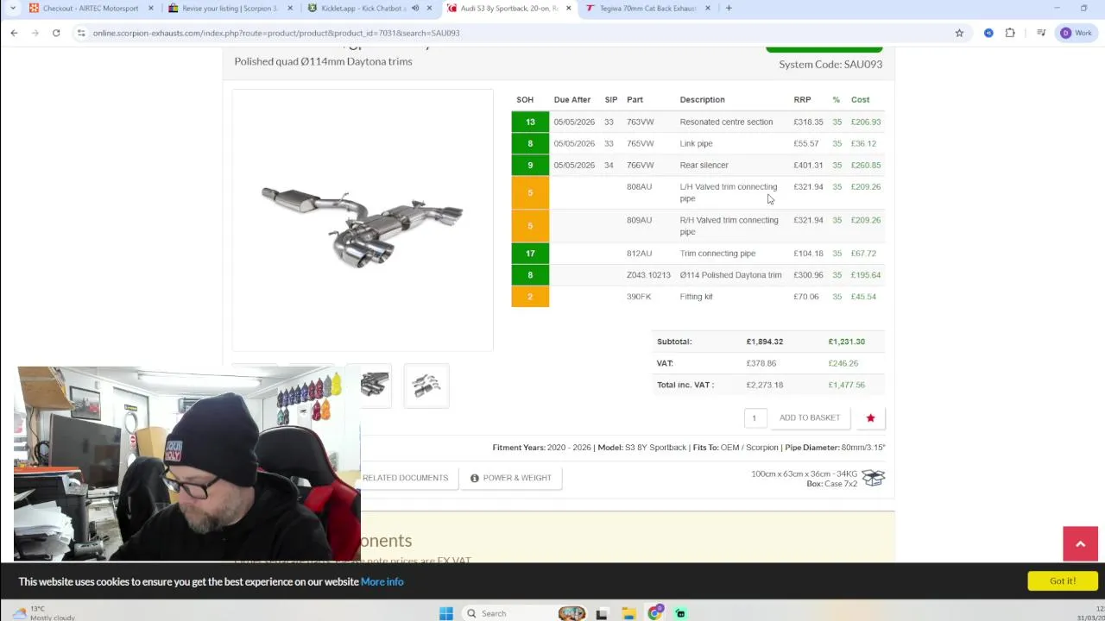The image size is (1105, 621).
Task: Open the tab search dropdown arrow
Action: [12, 8]
